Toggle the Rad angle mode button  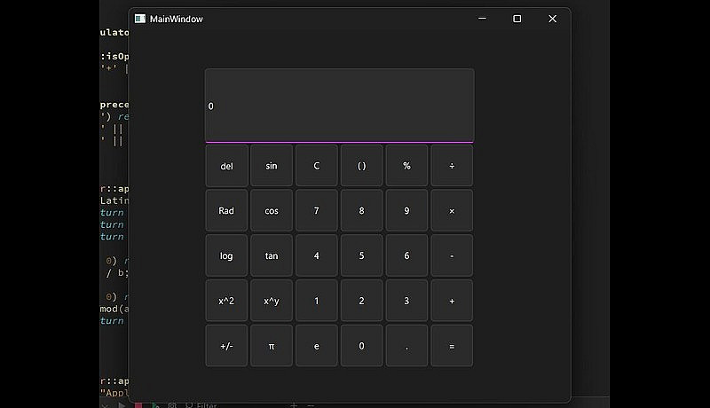coord(226,211)
